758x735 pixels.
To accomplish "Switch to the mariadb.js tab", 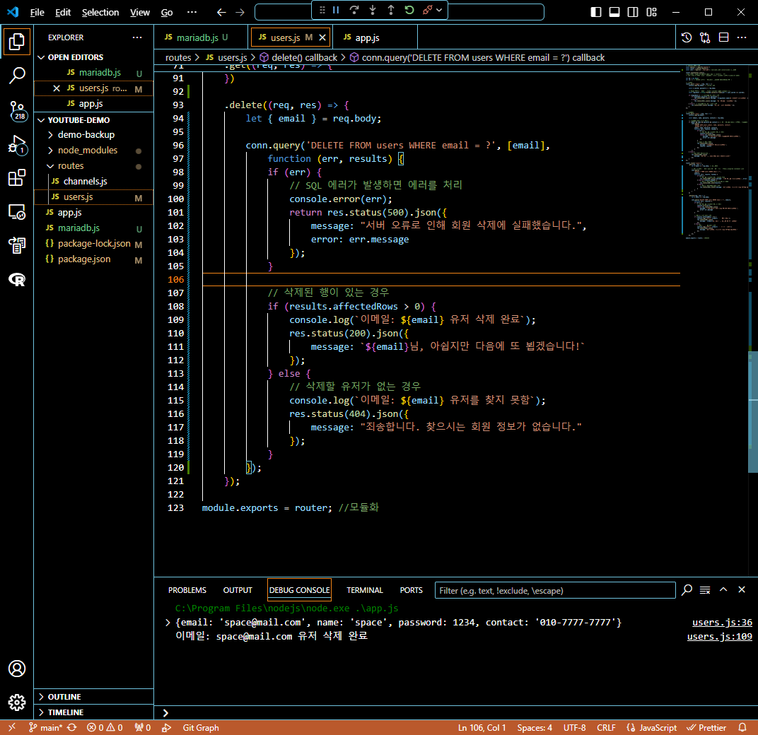I will 197,37.
